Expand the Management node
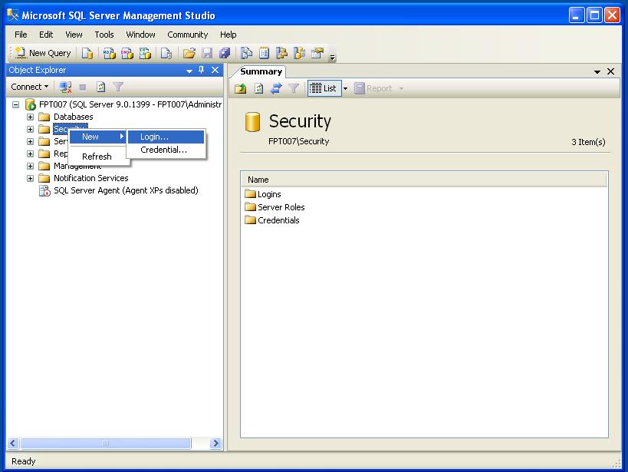 tap(30, 166)
